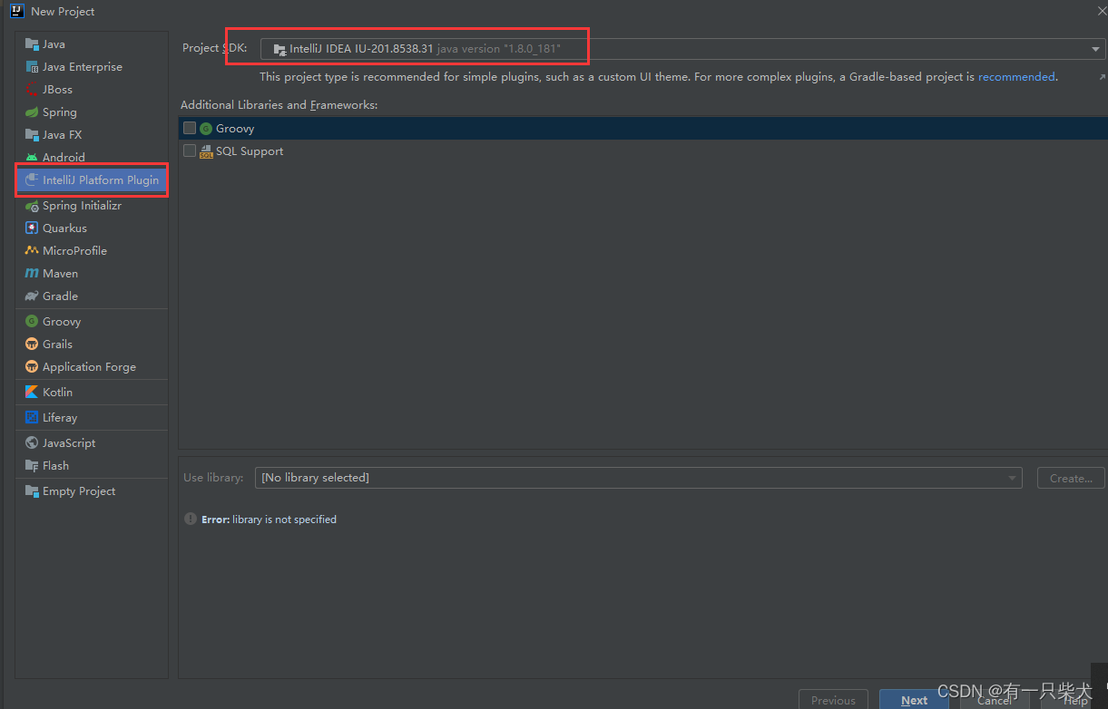Click the SDK folder icon in Project SDK

tap(279, 49)
